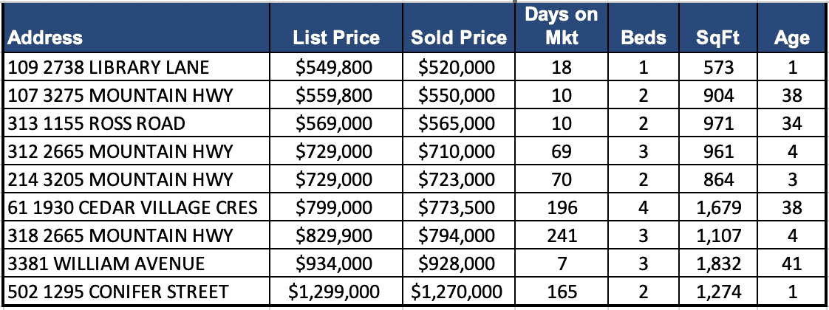829x310 pixels.
Task: Click the Sold Price header cell
Action: tap(459, 38)
